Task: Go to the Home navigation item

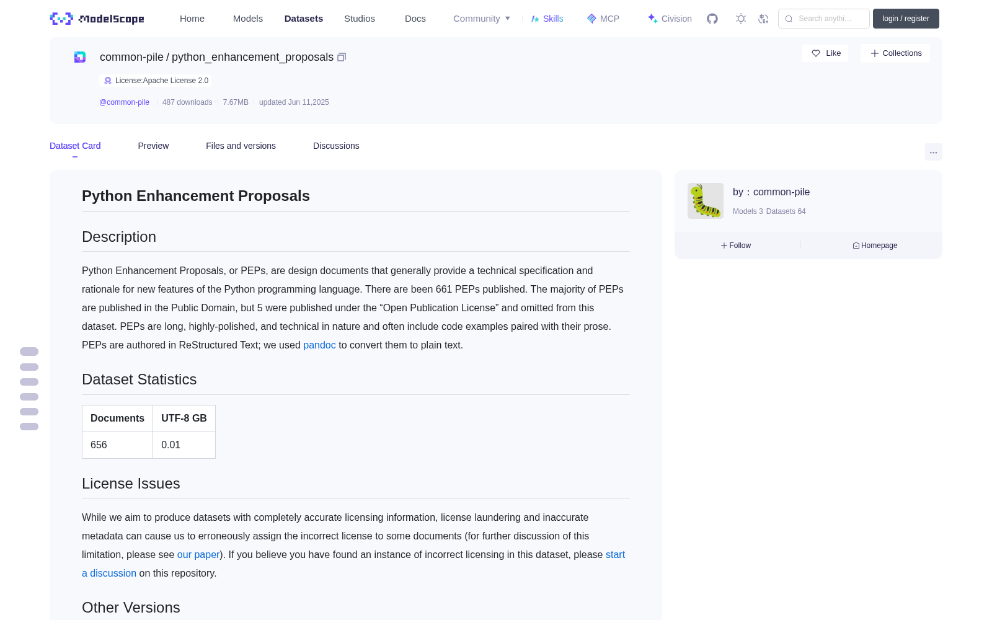Action: coord(192,19)
